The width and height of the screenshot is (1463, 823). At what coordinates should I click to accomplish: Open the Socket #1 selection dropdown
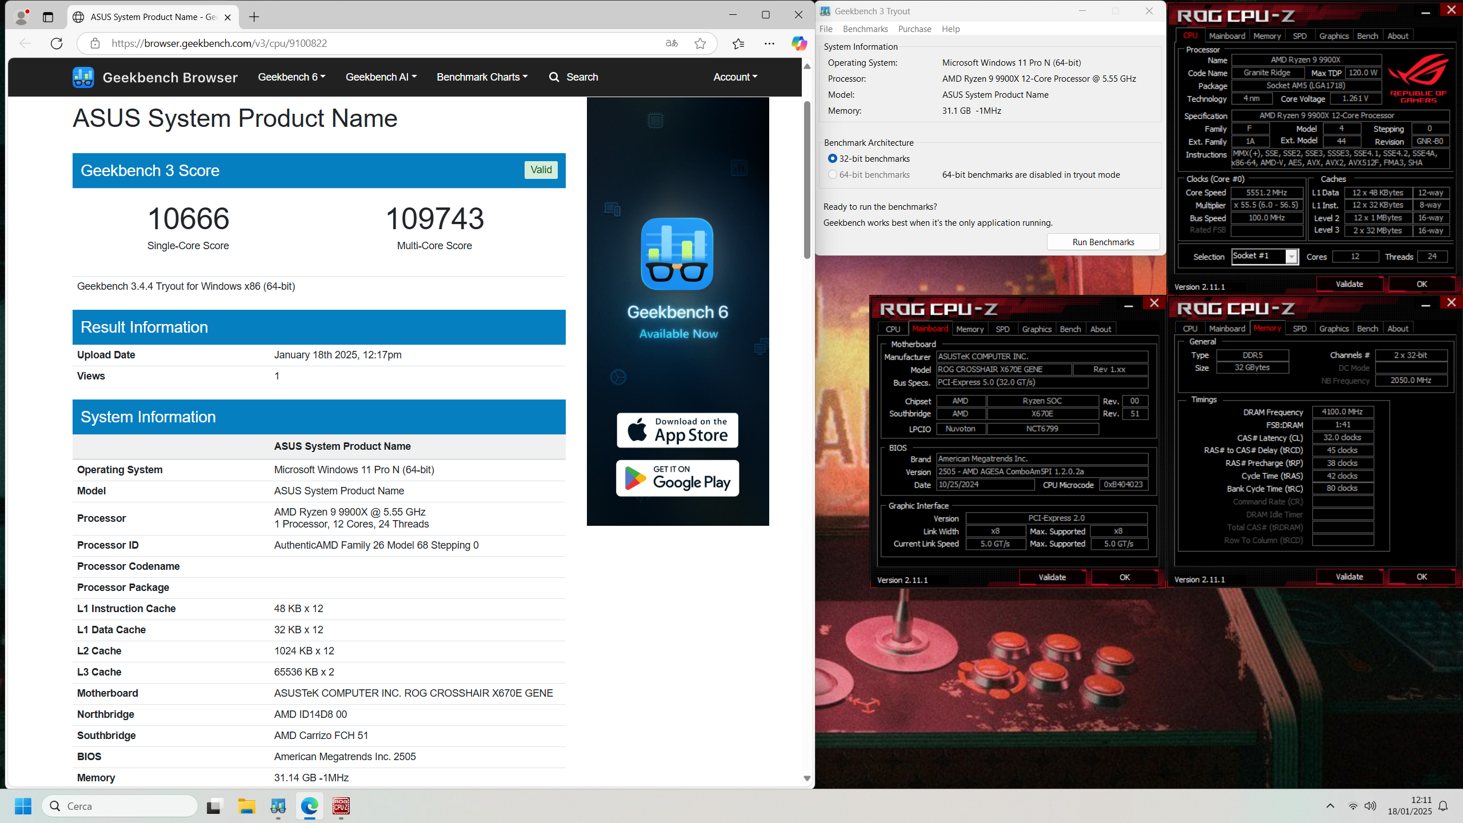tap(1265, 257)
